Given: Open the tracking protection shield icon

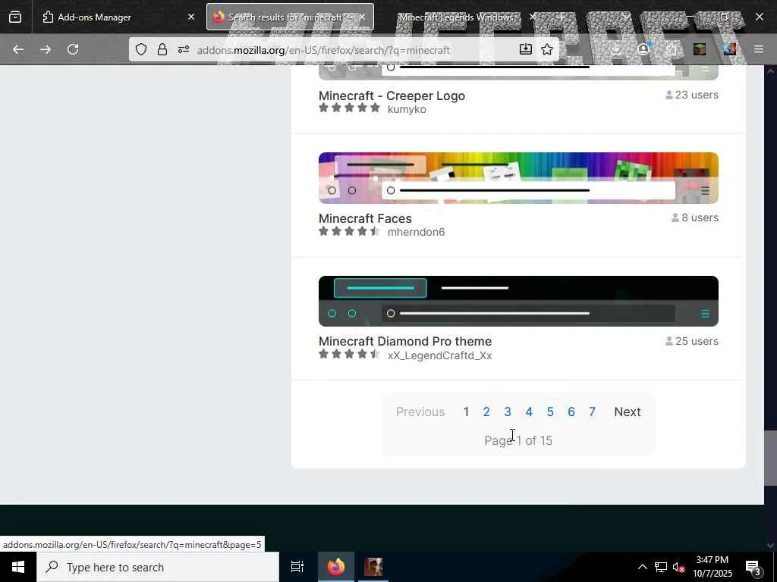Looking at the screenshot, I should [141, 49].
